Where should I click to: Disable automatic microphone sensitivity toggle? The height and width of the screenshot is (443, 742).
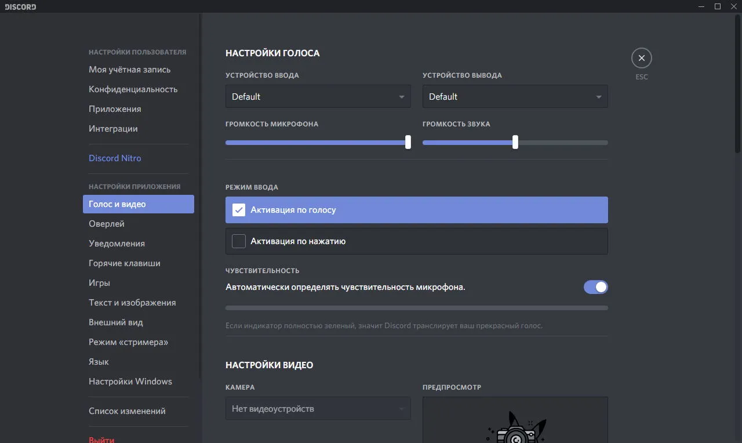(x=595, y=287)
